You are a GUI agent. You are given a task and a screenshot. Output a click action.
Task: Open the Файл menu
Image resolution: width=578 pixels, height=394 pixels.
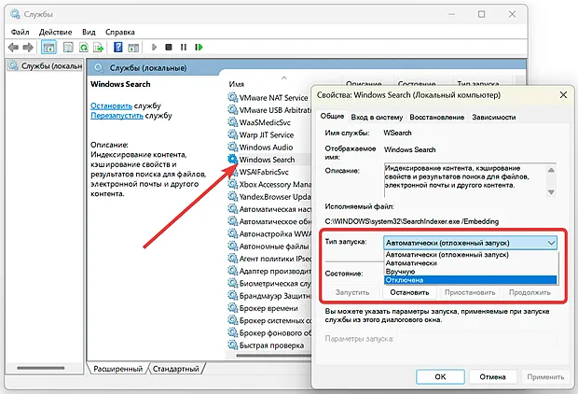click(20, 32)
